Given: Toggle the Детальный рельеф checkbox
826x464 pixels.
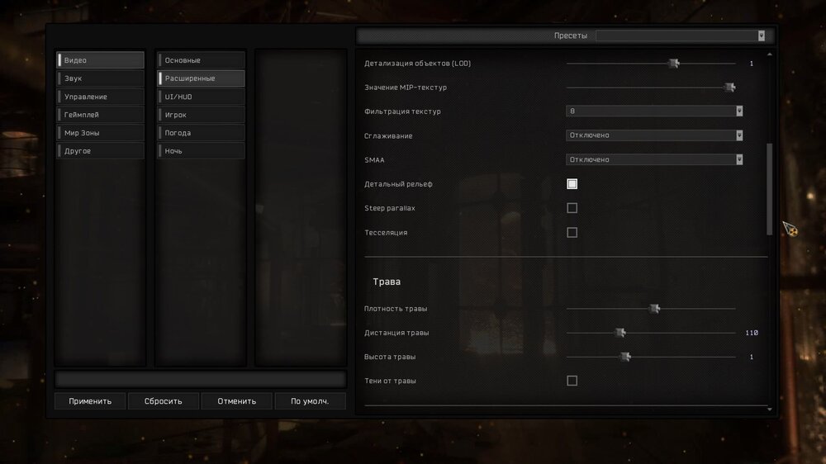Looking at the screenshot, I should pos(572,184).
